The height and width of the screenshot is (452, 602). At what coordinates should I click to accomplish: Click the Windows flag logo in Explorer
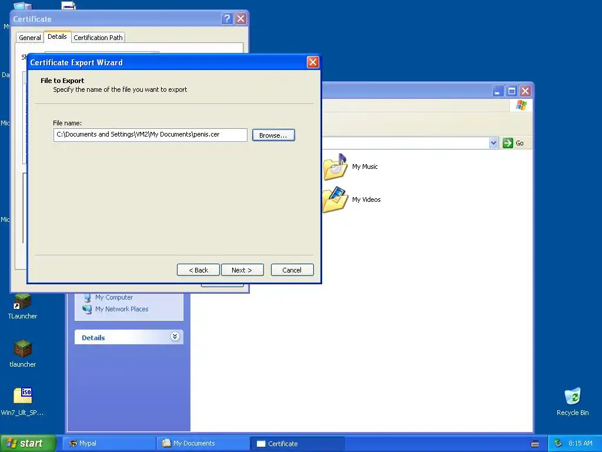[x=521, y=105]
